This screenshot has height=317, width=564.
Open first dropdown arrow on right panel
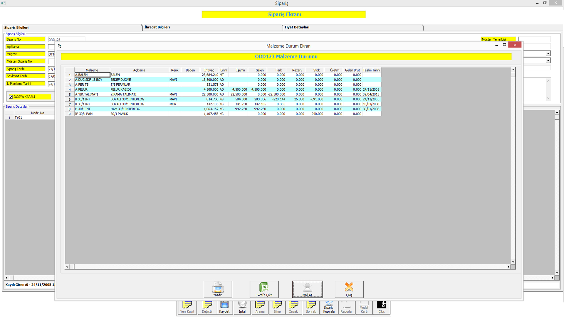(x=548, y=54)
